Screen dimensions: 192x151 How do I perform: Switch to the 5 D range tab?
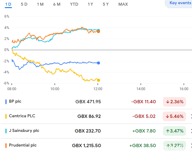click(x=24, y=4)
